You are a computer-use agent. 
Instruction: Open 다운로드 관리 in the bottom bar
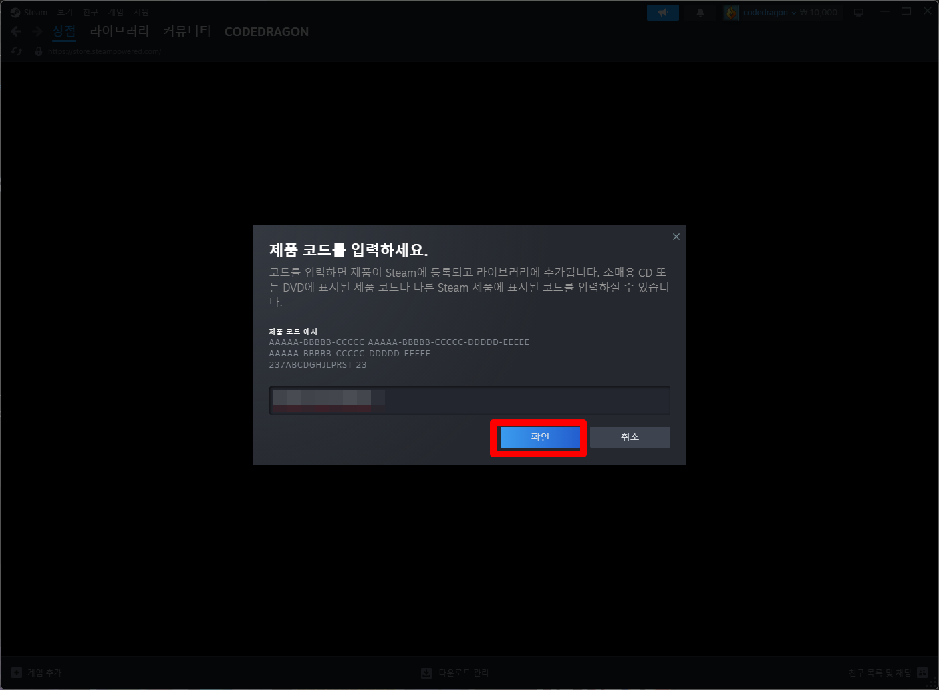click(x=464, y=673)
